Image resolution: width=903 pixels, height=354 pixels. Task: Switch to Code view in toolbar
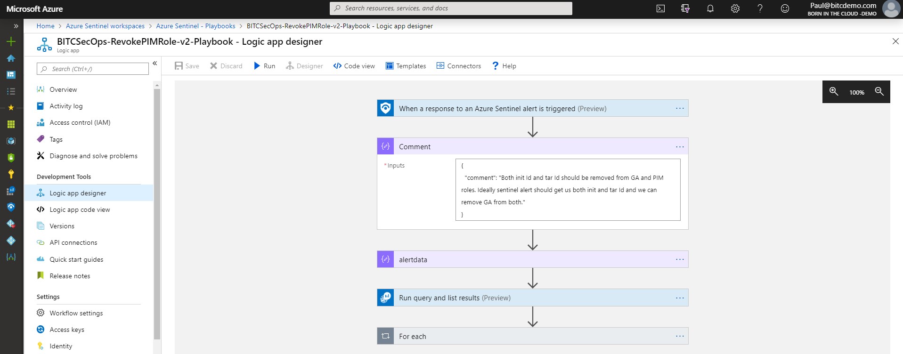click(354, 66)
